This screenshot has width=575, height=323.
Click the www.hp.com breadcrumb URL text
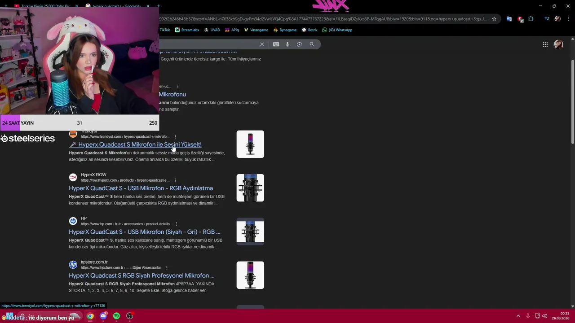pyautogui.click(x=125, y=224)
